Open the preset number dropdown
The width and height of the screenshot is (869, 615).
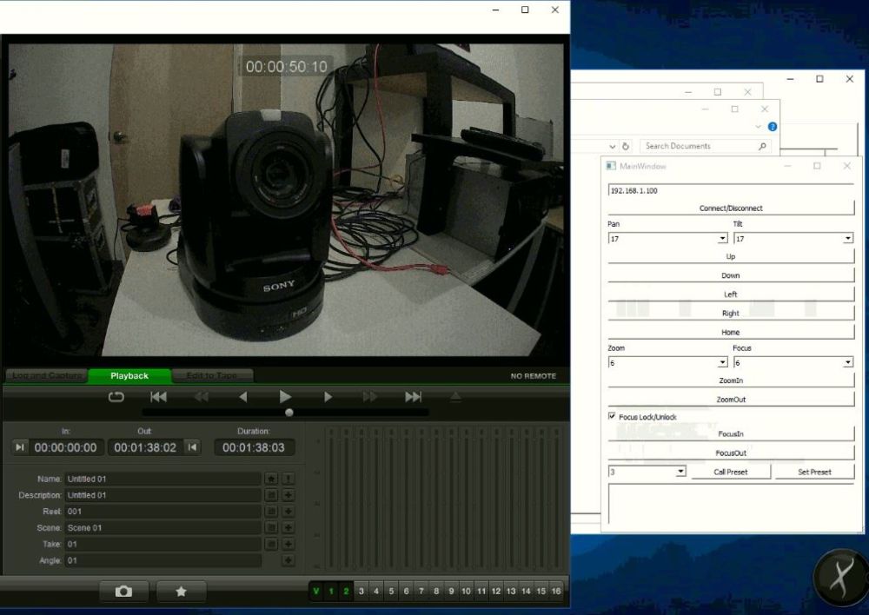(x=680, y=472)
